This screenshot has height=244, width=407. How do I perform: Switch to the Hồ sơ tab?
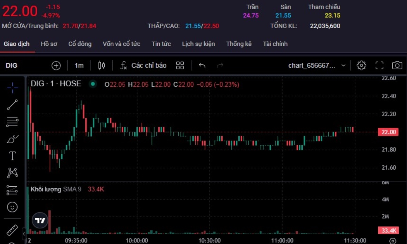pos(49,44)
